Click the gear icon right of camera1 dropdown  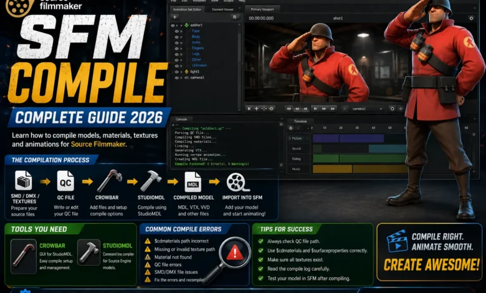tap(393, 109)
